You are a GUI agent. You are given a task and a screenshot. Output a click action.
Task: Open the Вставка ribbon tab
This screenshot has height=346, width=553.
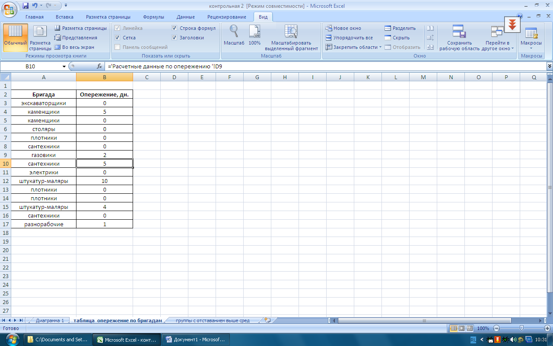(x=64, y=17)
